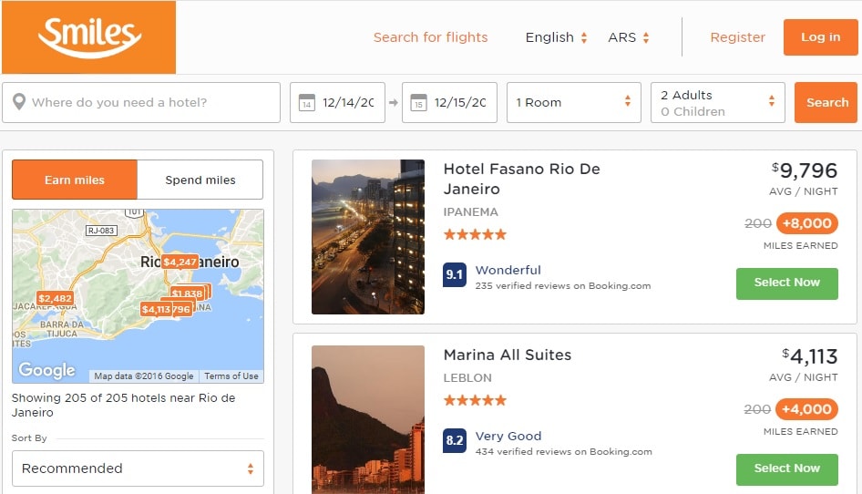Click the +4,000 miles earned badge

(806, 409)
